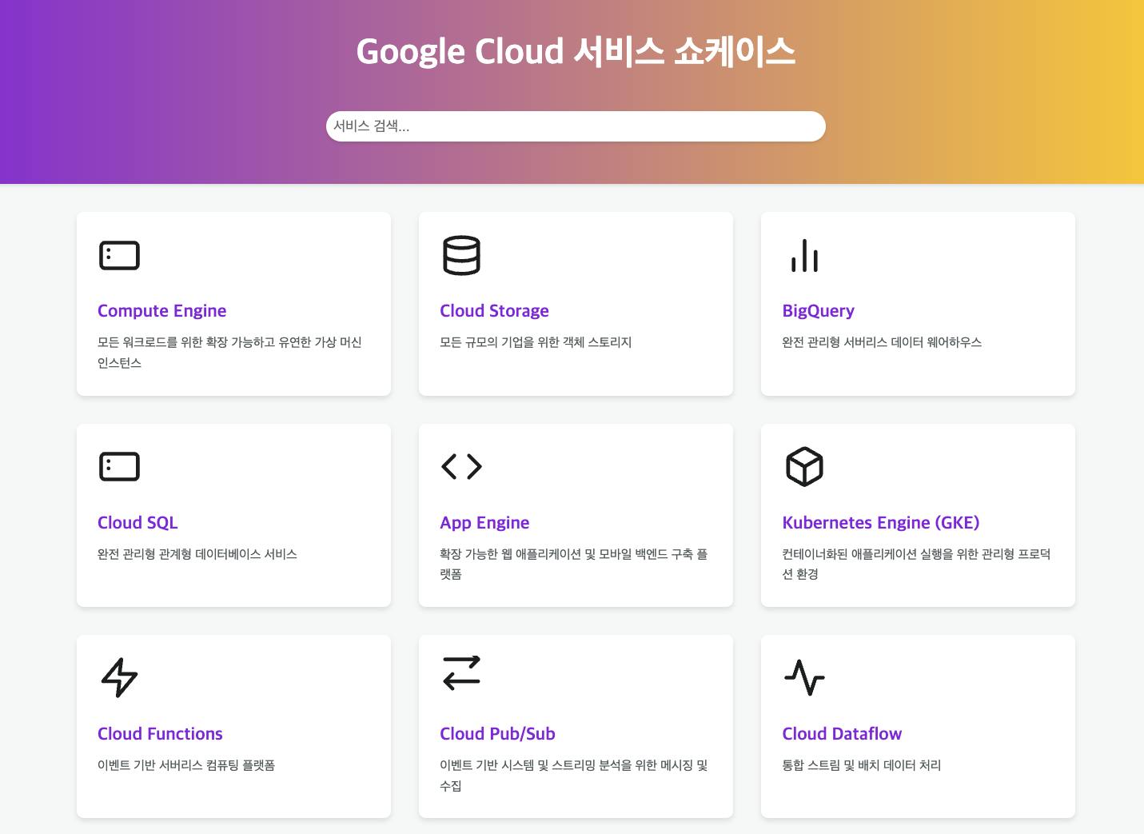
Task: Click the App Engine code brackets icon
Action: (x=461, y=467)
